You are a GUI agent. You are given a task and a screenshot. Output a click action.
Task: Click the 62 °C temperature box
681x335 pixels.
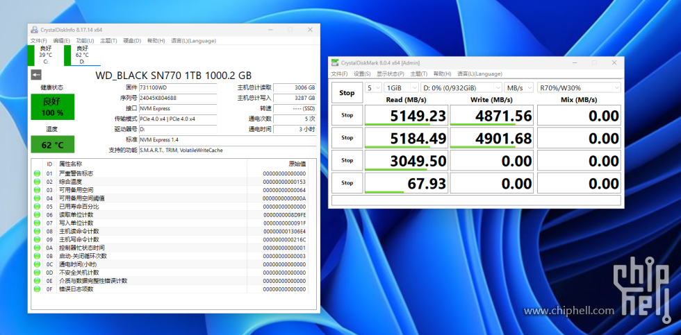point(53,144)
